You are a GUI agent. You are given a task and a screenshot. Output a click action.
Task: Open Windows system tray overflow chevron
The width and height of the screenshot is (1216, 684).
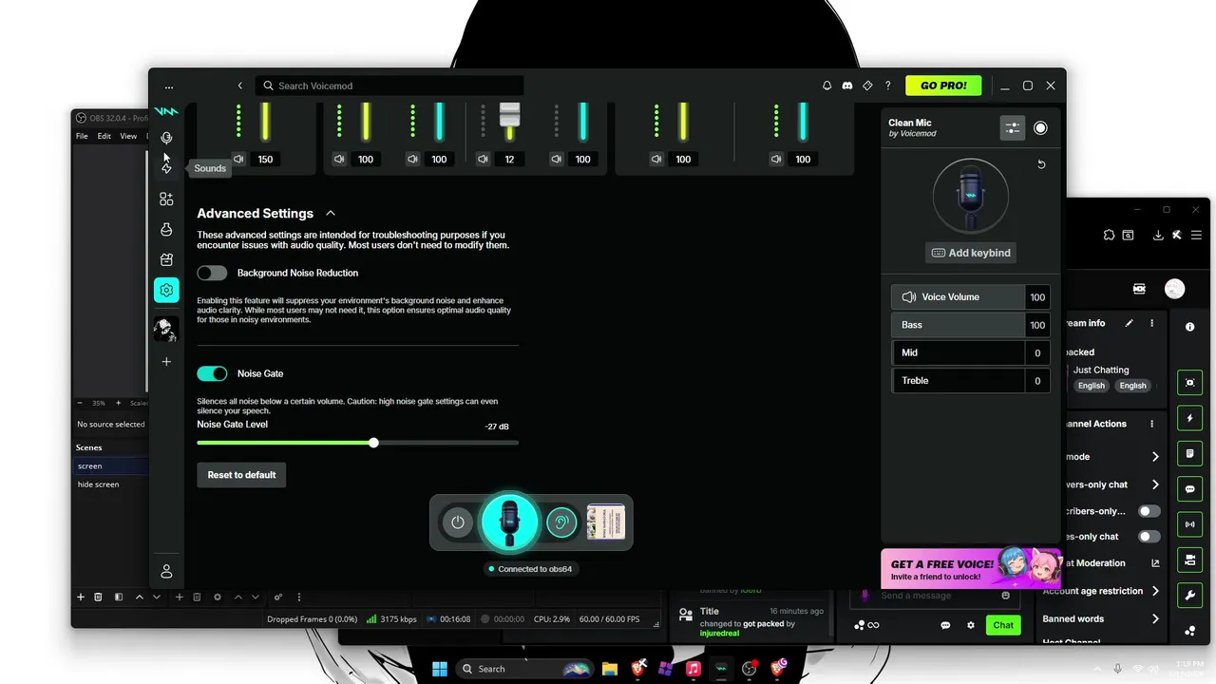[x=1099, y=669]
